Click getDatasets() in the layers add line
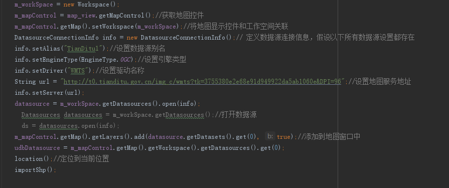Viewport: 449px width, 188px height. point(208,137)
